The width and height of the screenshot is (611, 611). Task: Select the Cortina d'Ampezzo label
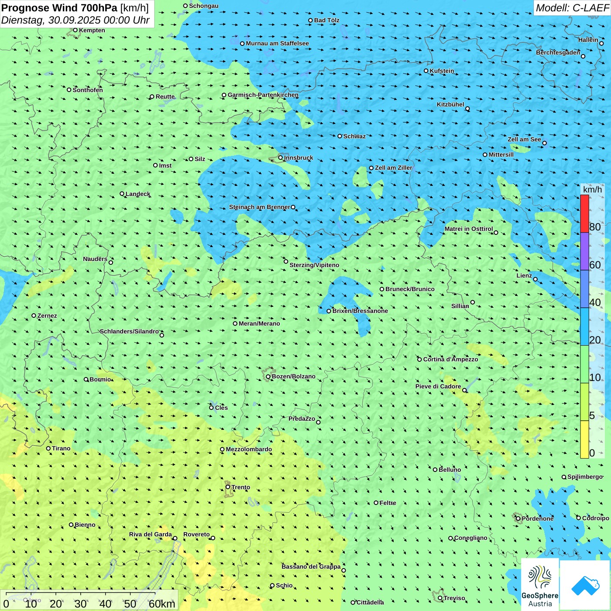point(451,359)
